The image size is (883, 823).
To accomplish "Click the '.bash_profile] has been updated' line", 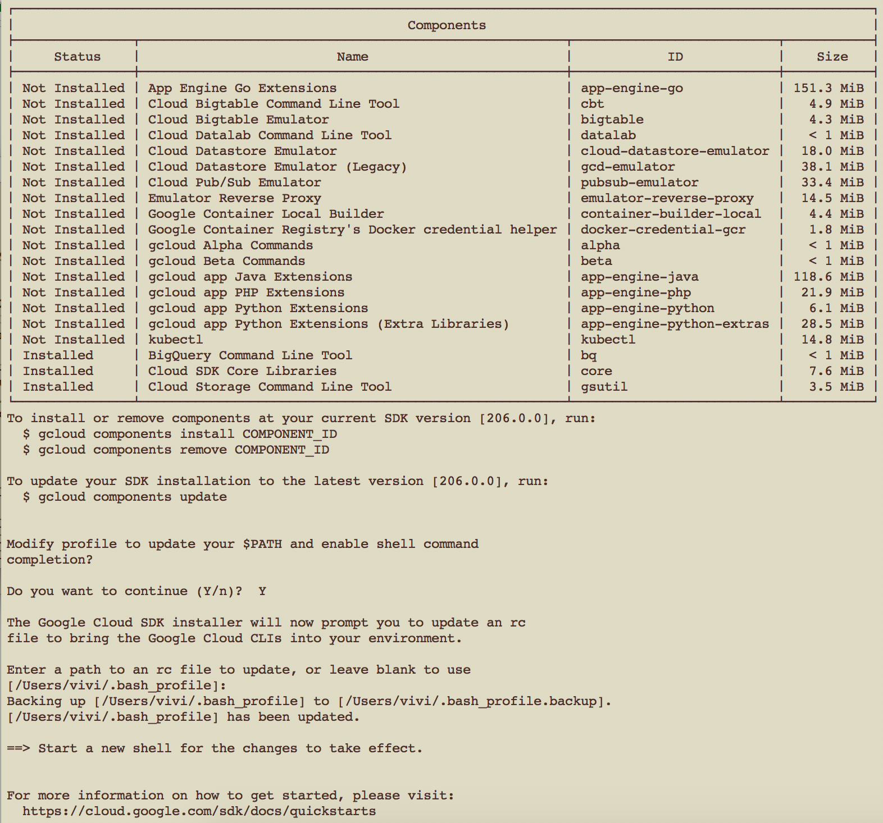I will pyautogui.click(x=183, y=717).
